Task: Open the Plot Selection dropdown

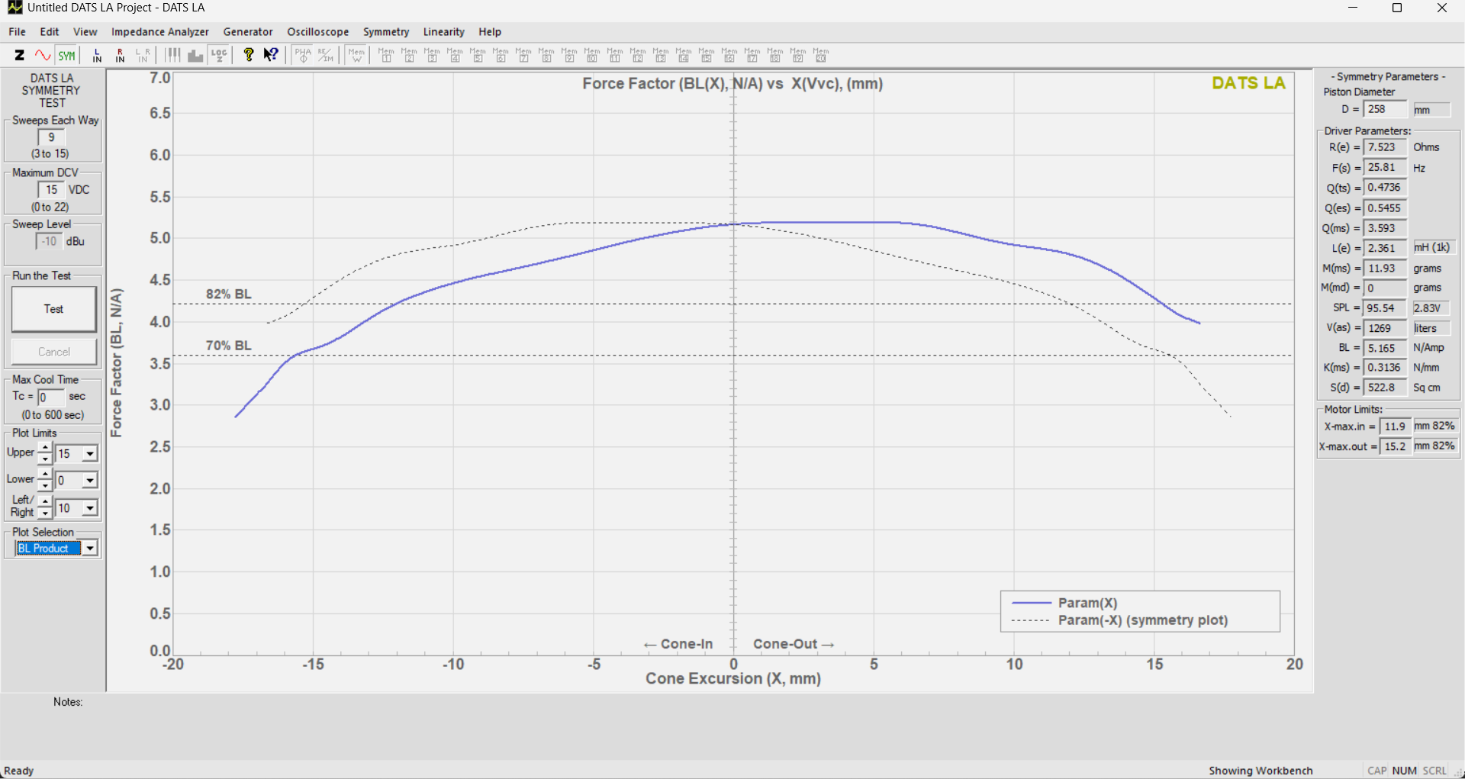Action: 90,549
